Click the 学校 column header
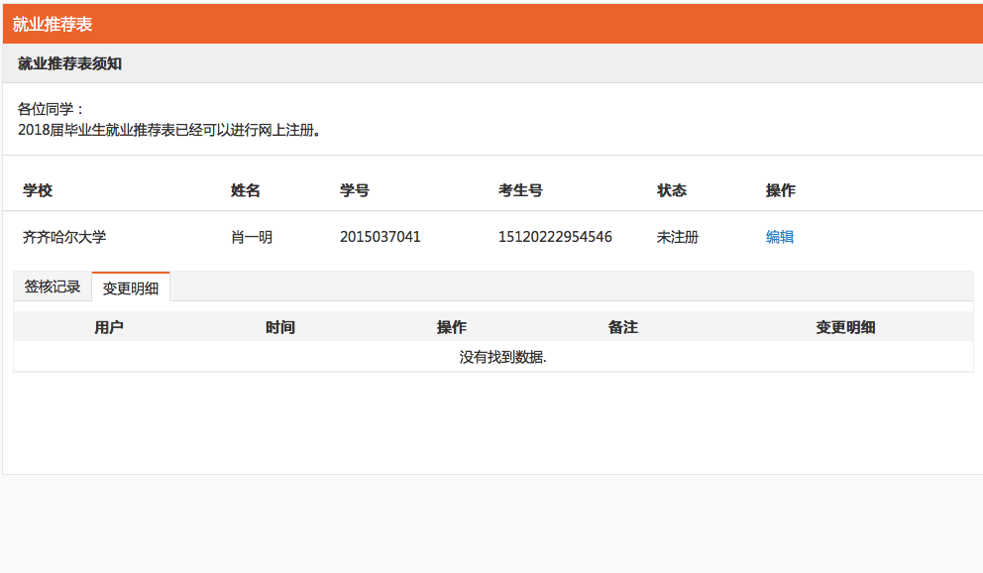Image resolution: width=983 pixels, height=573 pixels. tap(37, 190)
